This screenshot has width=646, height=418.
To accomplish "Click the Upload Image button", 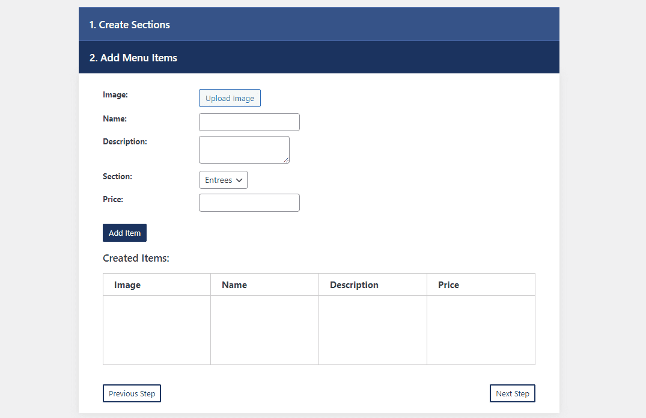I will 230,97.
